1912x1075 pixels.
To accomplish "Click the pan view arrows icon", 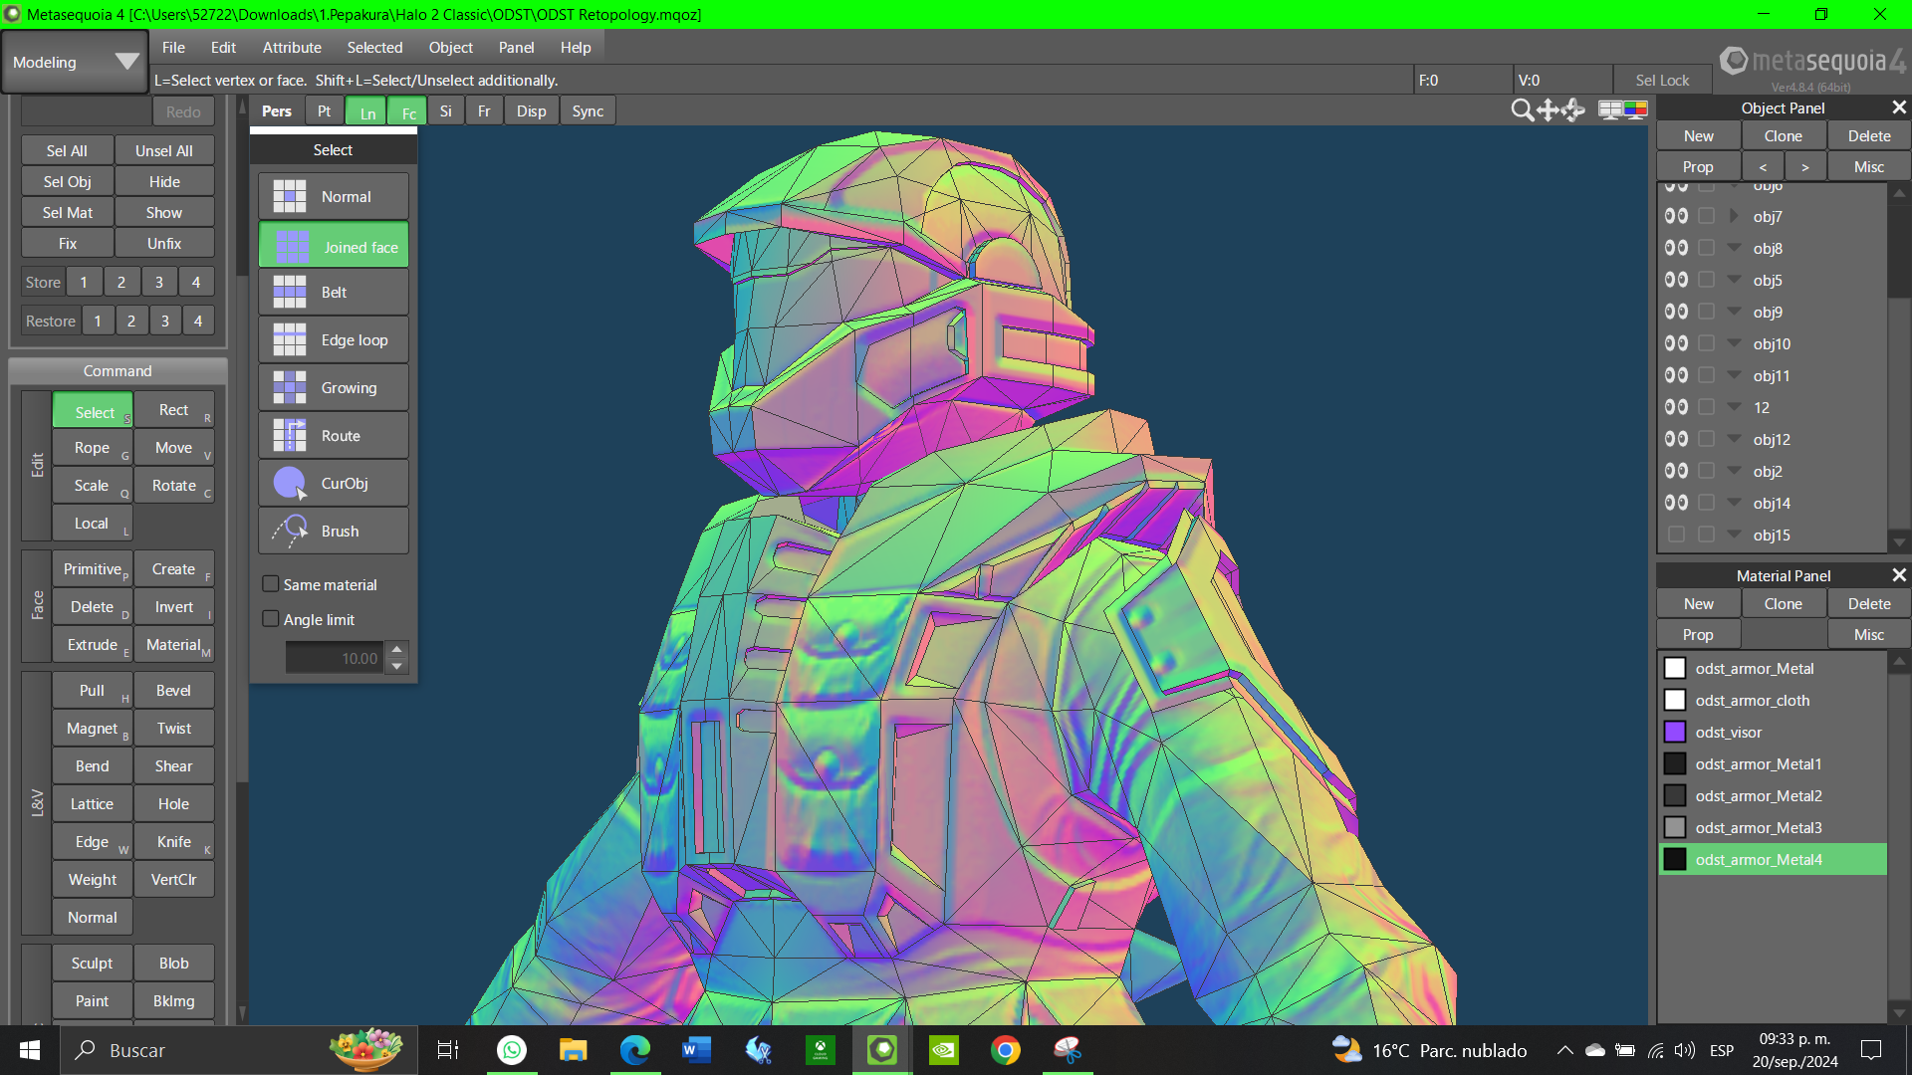I will coord(1548,110).
